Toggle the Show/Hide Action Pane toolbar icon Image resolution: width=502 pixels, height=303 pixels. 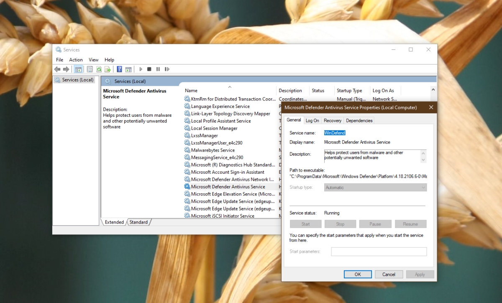click(128, 69)
